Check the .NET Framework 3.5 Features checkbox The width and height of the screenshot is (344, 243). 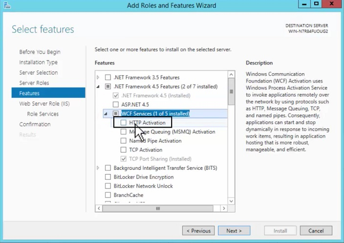pyautogui.click(x=107, y=77)
